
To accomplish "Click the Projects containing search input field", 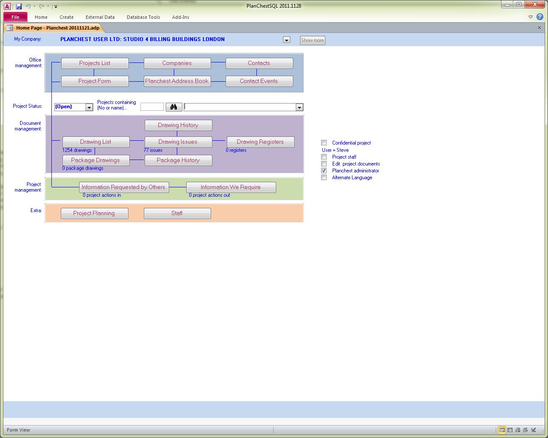I will pyautogui.click(x=152, y=107).
